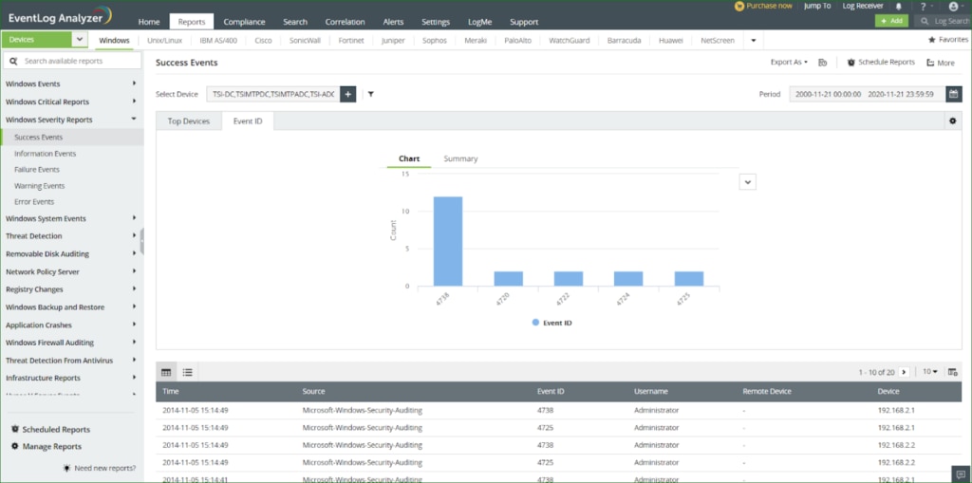Viewport: 972px width, 483px height.
Task: Open Error Events report
Action: coord(34,202)
